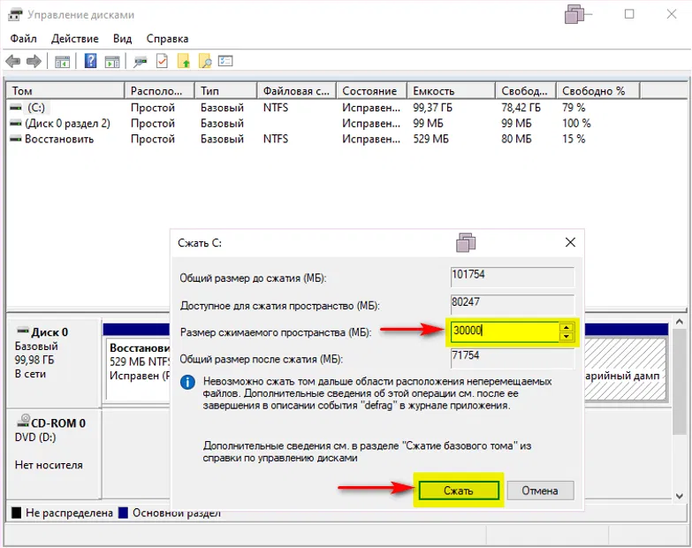Click the disk pane scrollbar up arrow

click(680, 322)
